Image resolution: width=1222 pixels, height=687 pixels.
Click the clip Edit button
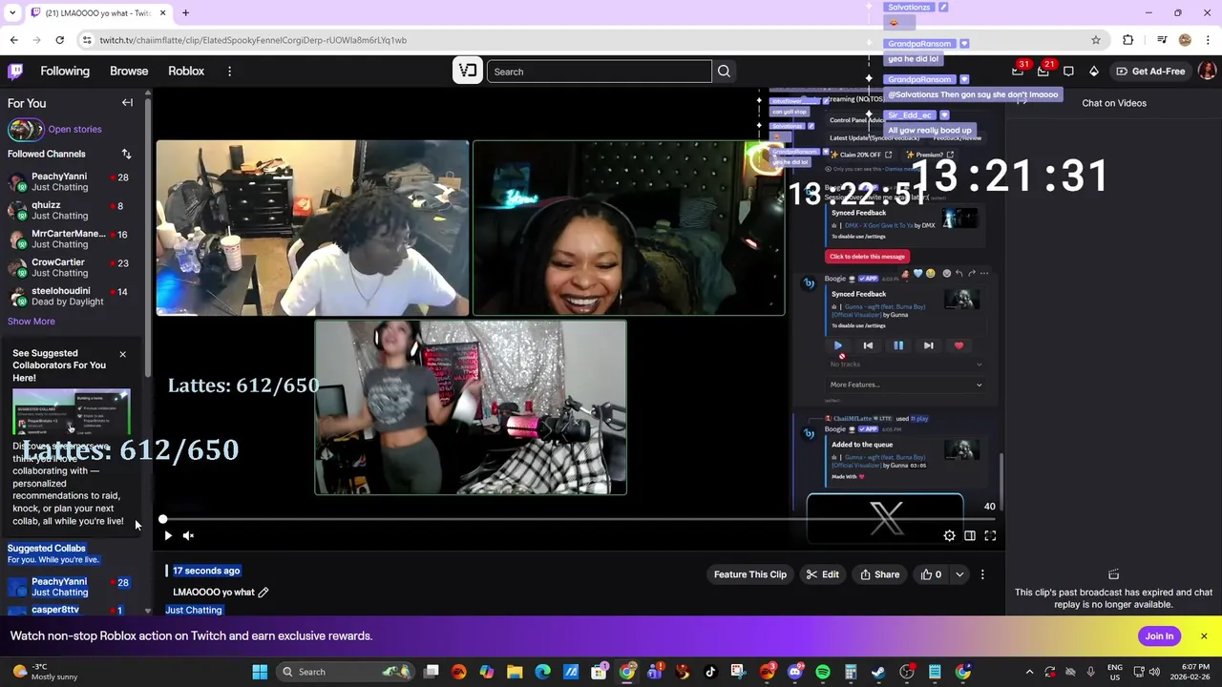[x=822, y=574]
